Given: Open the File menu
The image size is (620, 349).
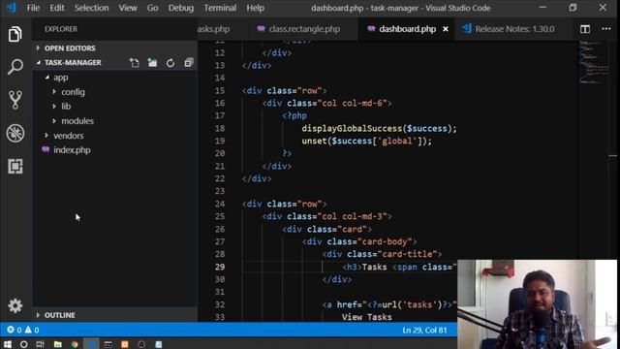Looking at the screenshot, I should tap(33, 8).
